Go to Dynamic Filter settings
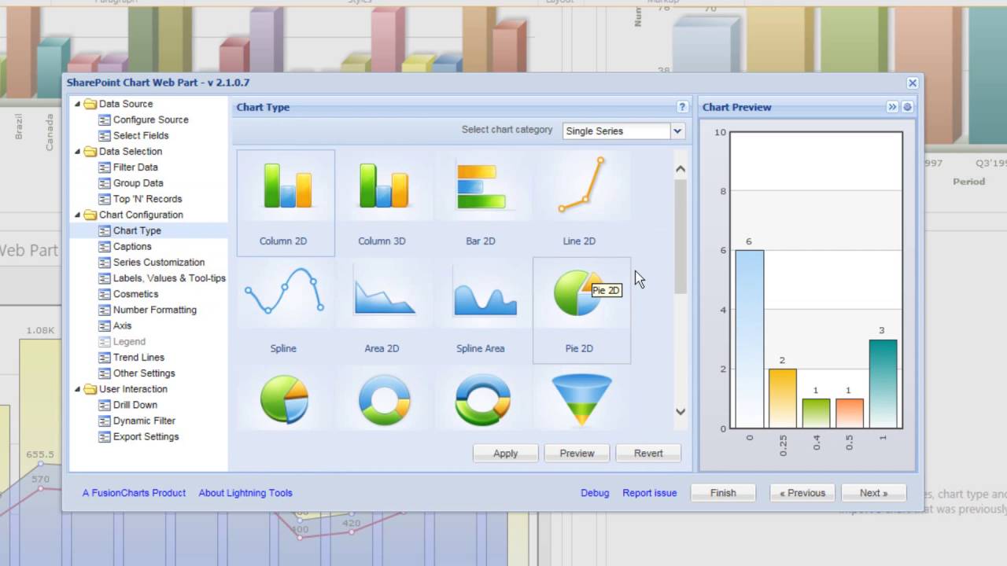Viewport: 1007px width, 566px height. pos(144,421)
